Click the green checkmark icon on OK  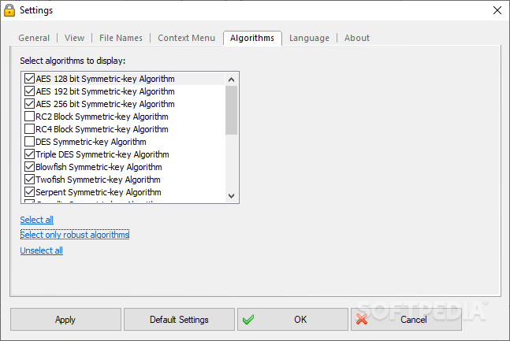click(x=248, y=320)
